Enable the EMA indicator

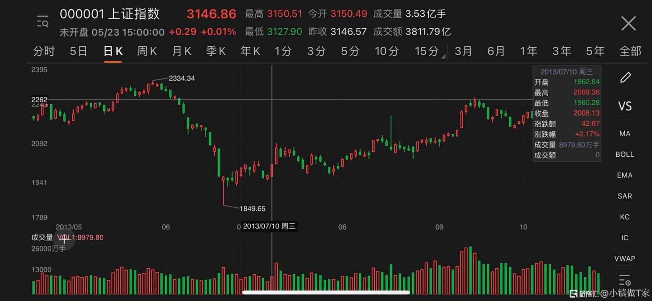click(x=625, y=175)
